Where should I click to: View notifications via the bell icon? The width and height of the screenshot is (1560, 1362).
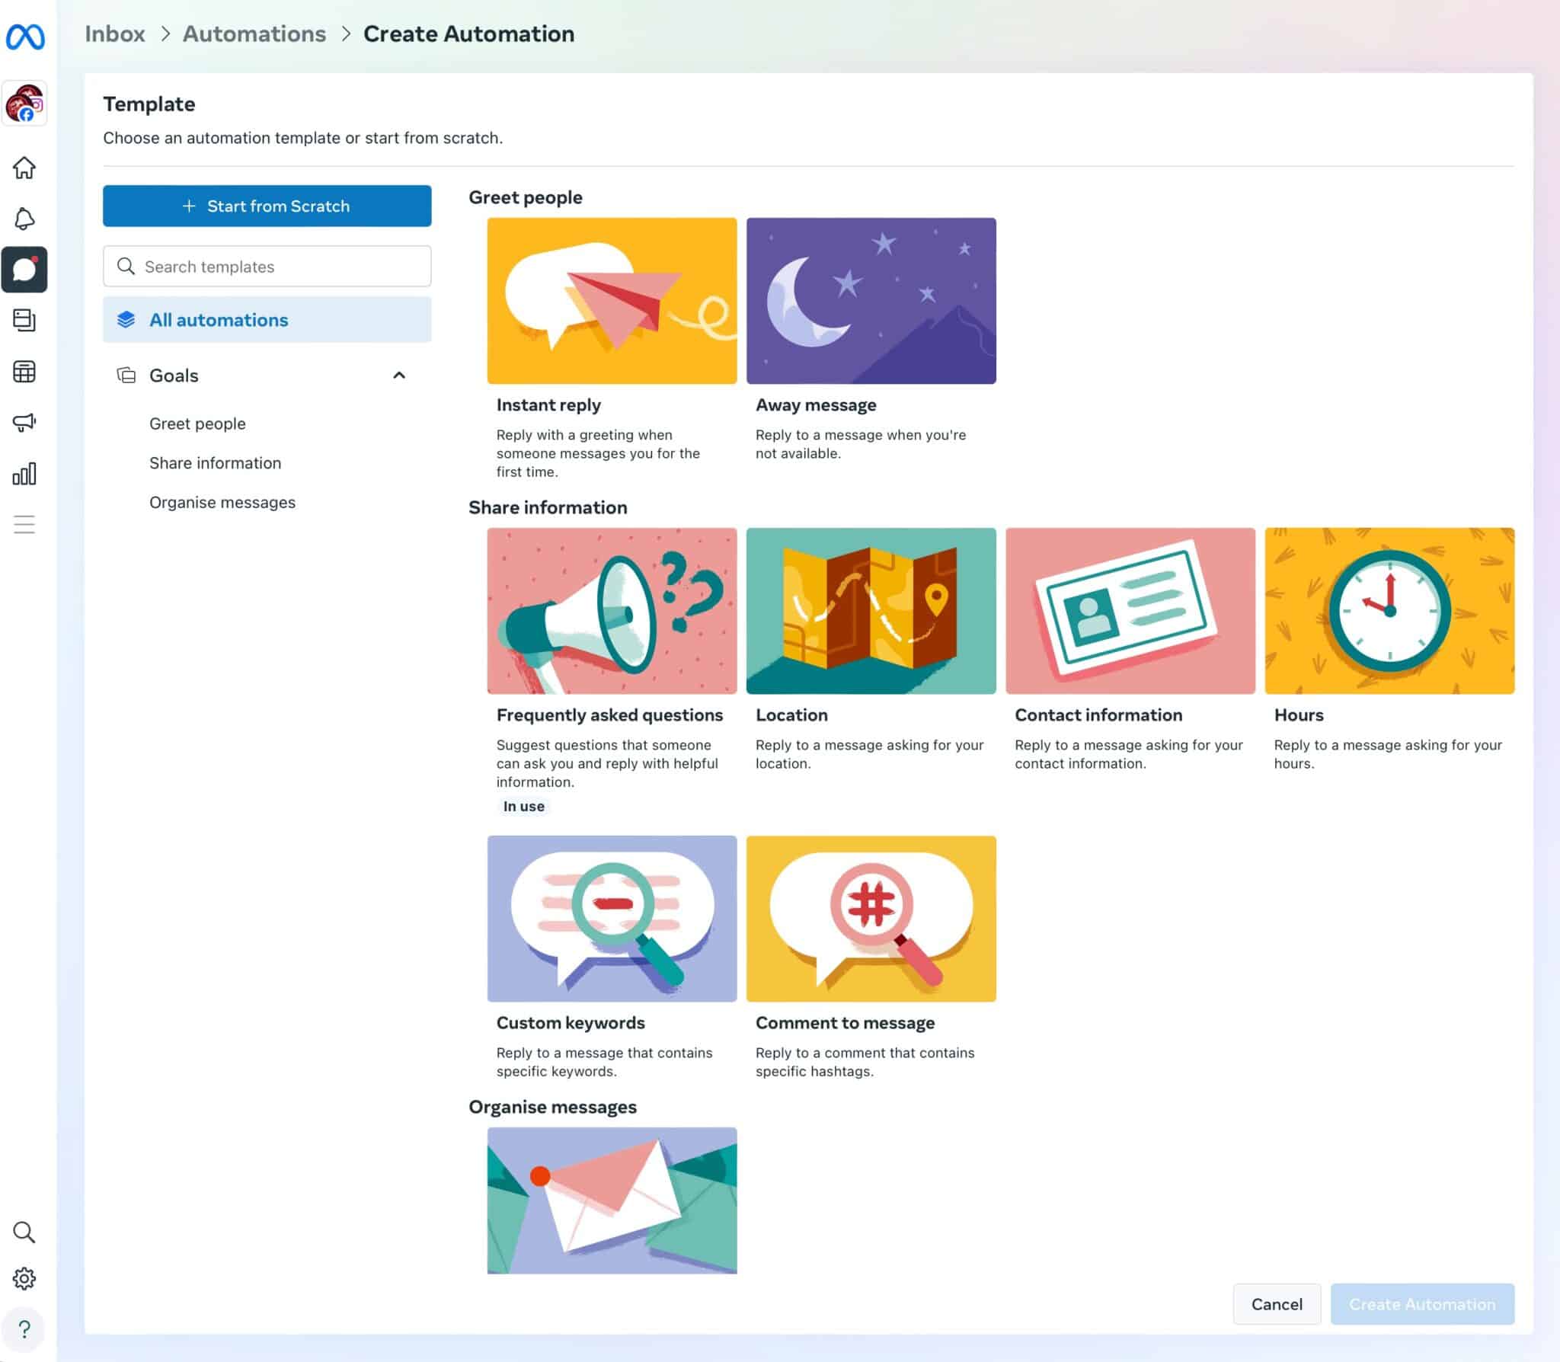point(25,219)
